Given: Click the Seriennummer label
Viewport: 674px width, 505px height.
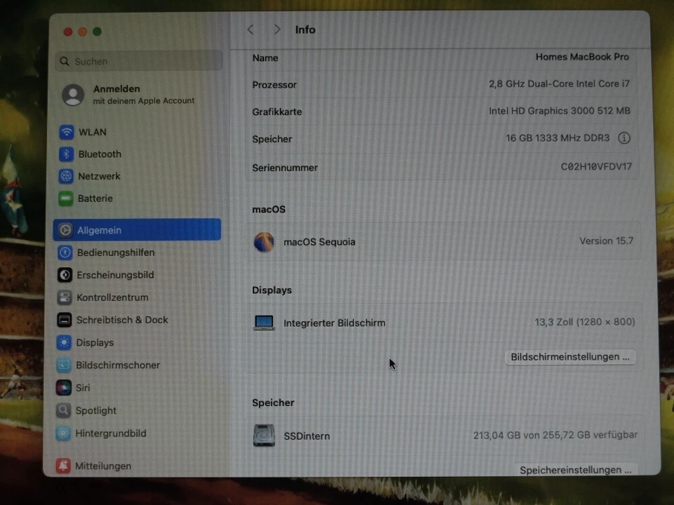Looking at the screenshot, I should tap(285, 168).
